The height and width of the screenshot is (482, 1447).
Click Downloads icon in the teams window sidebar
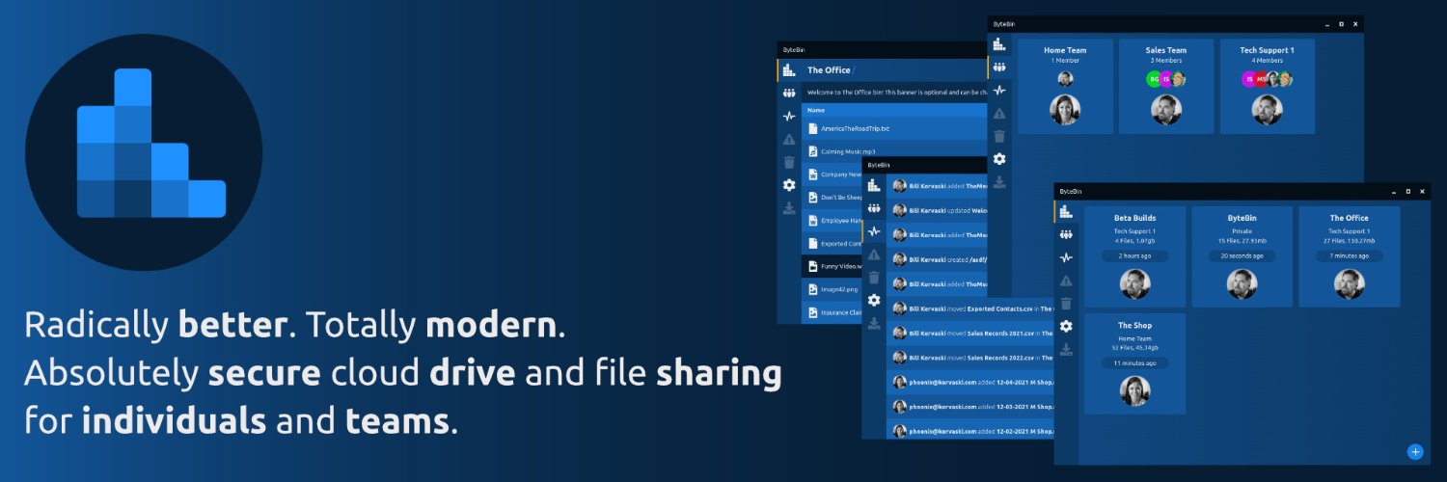tap(999, 181)
